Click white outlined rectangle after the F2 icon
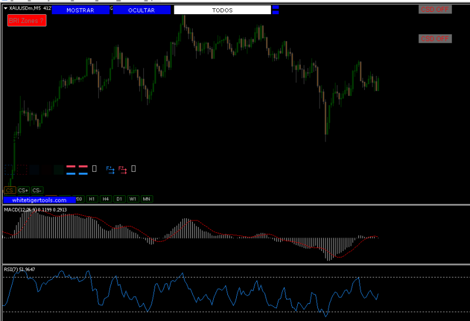The image size is (470, 321). (x=134, y=169)
